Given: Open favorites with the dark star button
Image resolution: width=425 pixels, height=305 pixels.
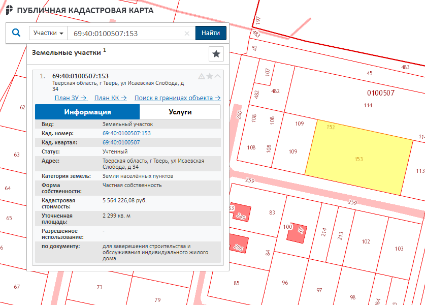Looking at the screenshot, I should point(216,54).
